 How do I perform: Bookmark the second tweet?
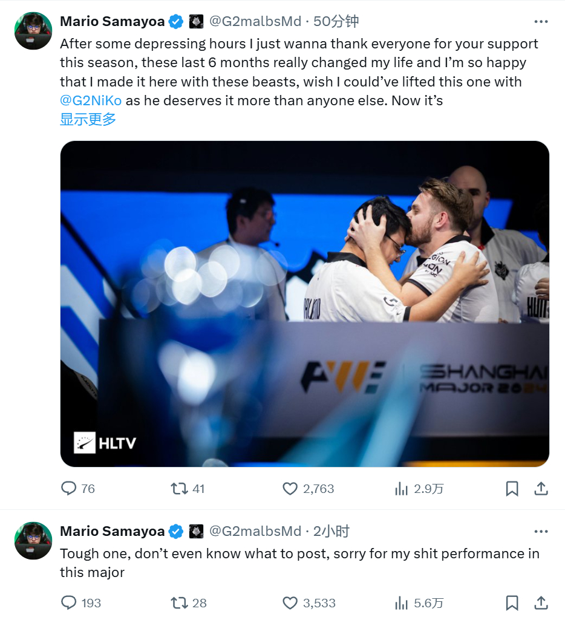click(x=512, y=603)
